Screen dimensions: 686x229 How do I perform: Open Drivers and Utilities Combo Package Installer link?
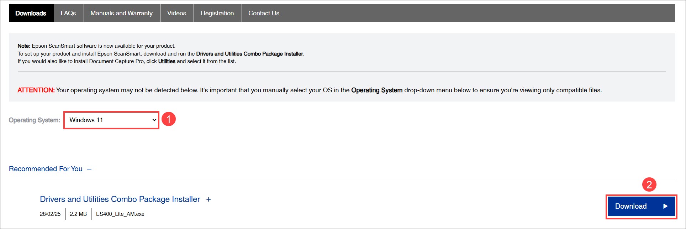pyautogui.click(x=120, y=199)
